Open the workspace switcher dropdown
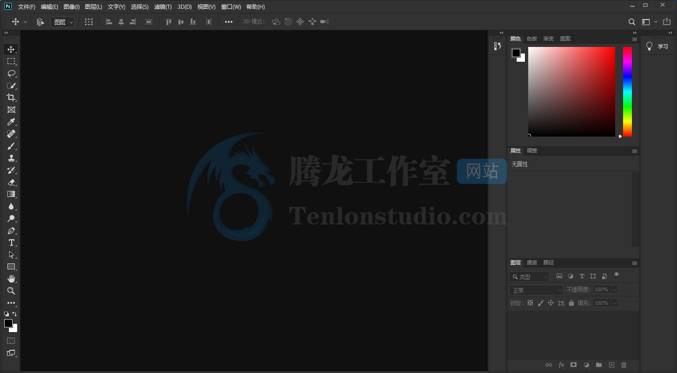This screenshot has width=677, height=373. [x=650, y=22]
